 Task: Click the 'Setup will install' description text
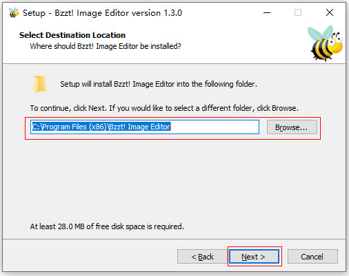click(159, 84)
